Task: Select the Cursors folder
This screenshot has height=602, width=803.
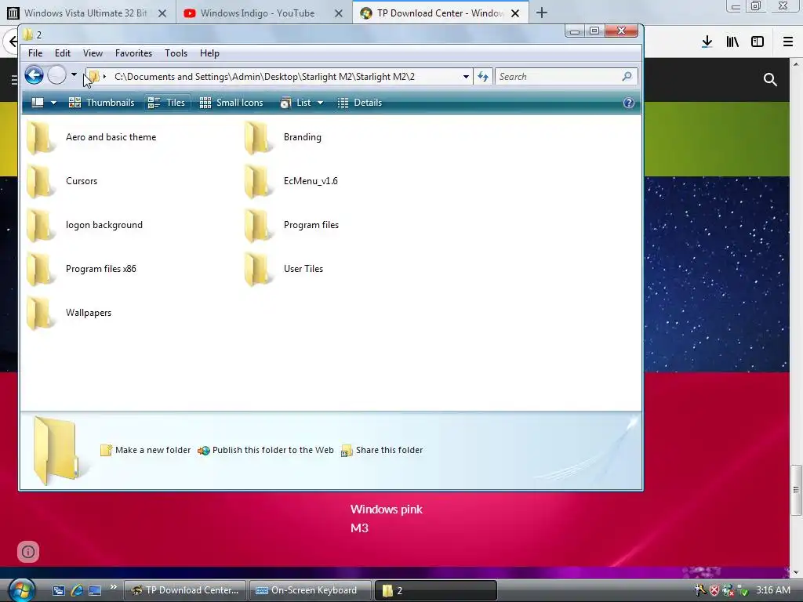Action: tap(61, 181)
